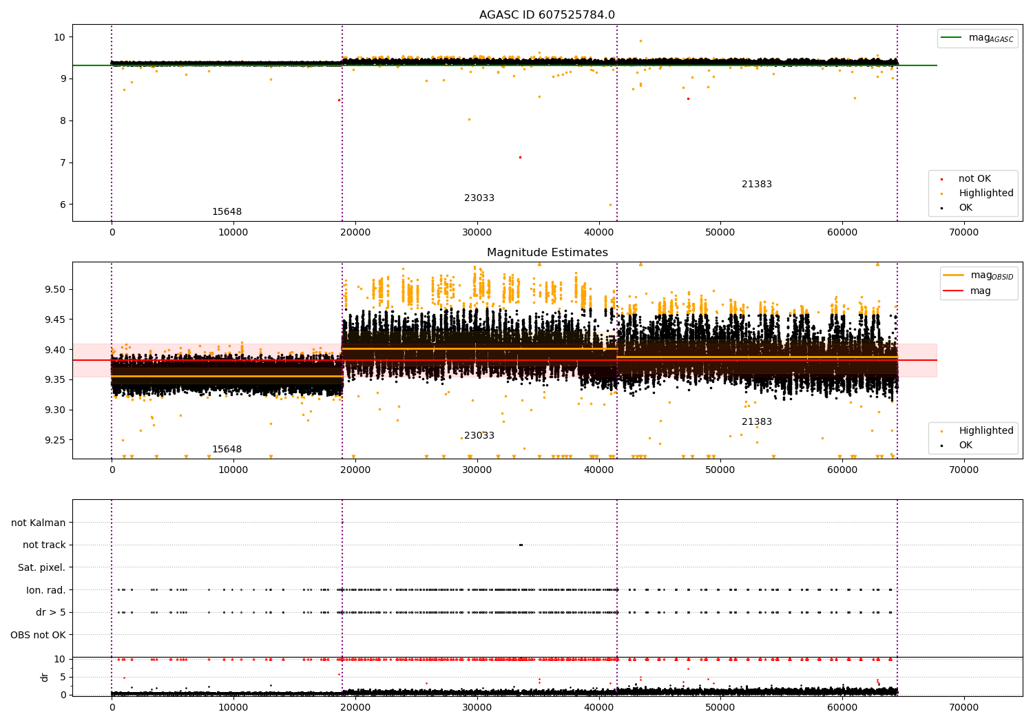The width and height of the screenshot is (1033, 723).
Task: Click the 23033 obsid label in top plot
Action: (479, 198)
